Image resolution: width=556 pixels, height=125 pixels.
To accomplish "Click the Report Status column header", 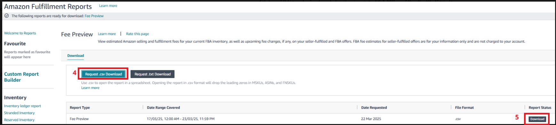I will 540,108.
